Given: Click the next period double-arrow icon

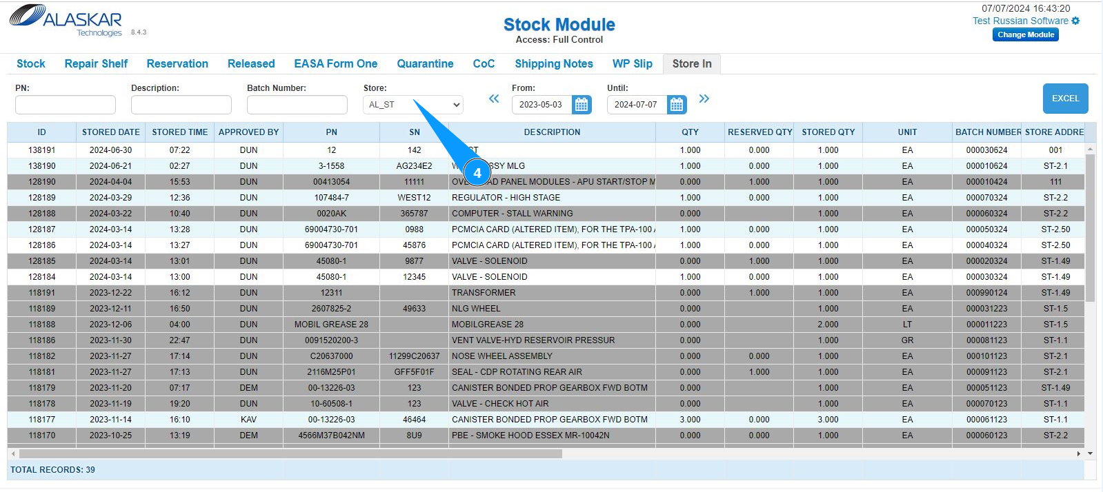Looking at the screenshot, I should click(x=704, y=99).
